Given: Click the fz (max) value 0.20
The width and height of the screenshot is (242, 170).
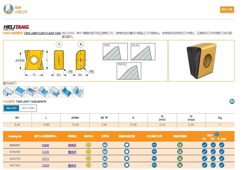Looking at the screenshot, I should (191, 125).
